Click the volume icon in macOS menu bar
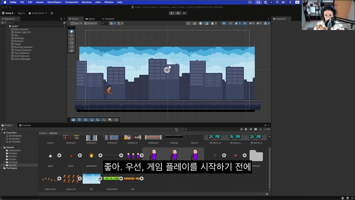The width and height of the screenshot is (355, 200). point(283,2)
